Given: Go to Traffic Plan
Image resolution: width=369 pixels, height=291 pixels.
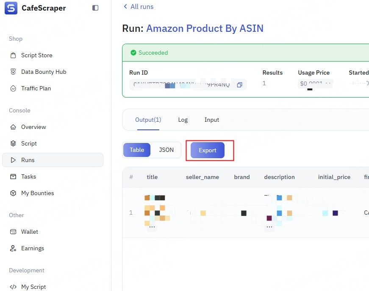Looking at the screenshot, I should [x=36, y=88].
